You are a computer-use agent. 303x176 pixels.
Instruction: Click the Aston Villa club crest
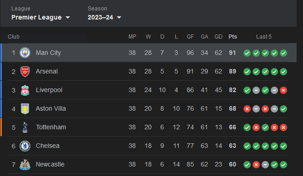click(x=25, y=109)
